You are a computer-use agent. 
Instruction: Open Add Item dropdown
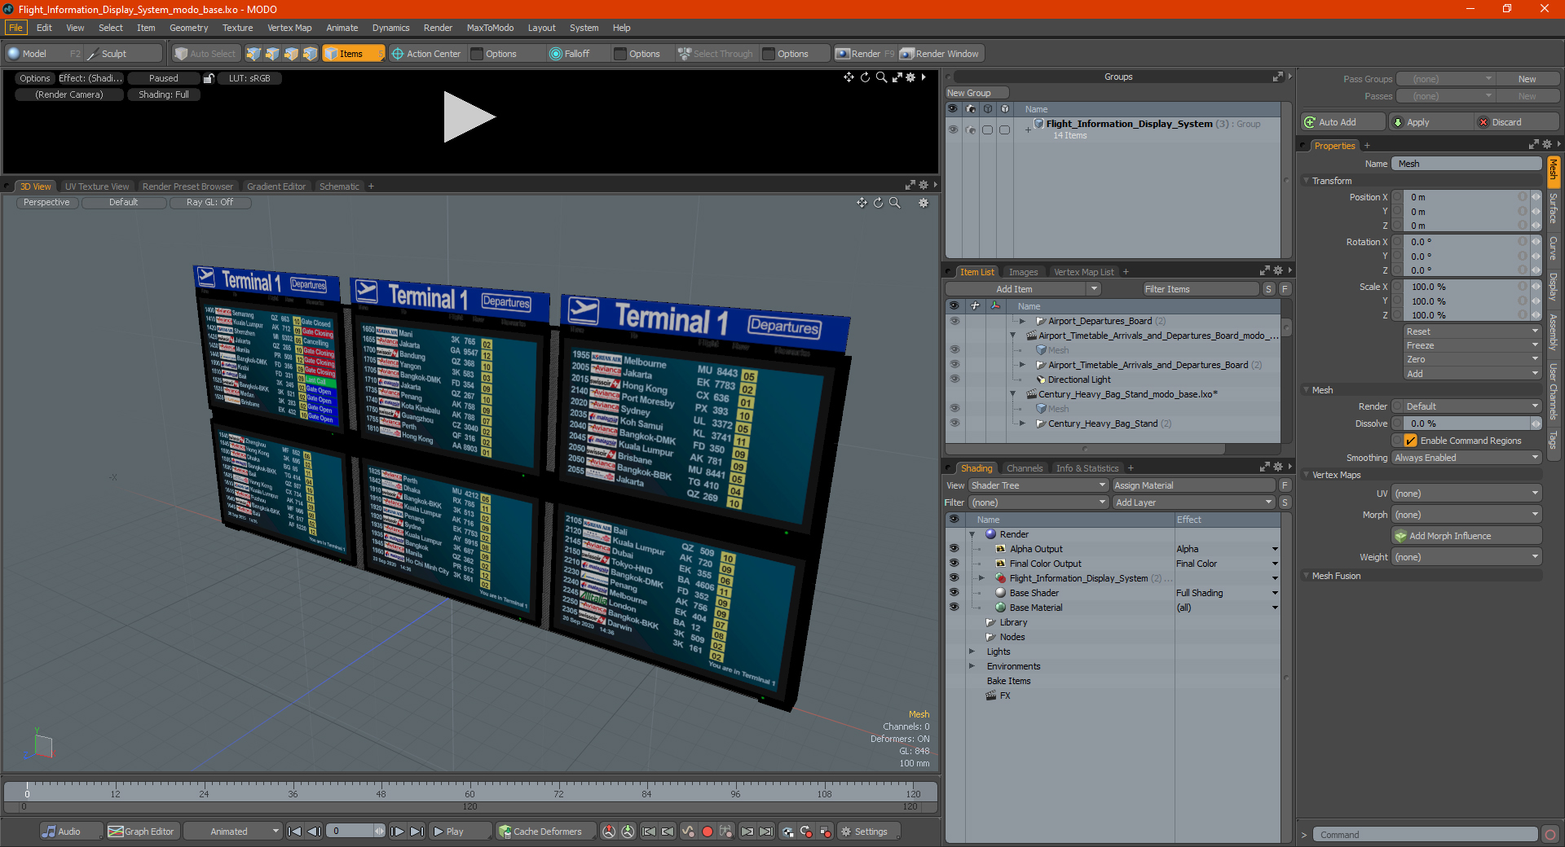pos(1023,289)
